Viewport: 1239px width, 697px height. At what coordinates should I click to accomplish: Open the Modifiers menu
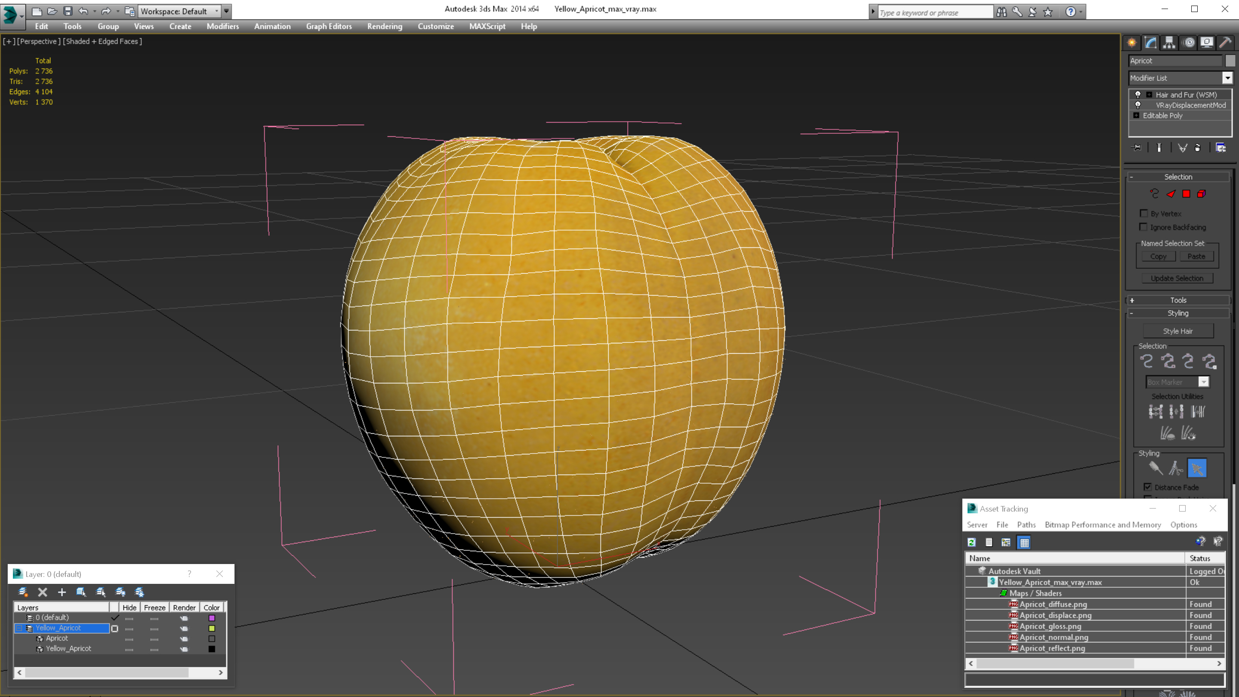pos(223,26)
